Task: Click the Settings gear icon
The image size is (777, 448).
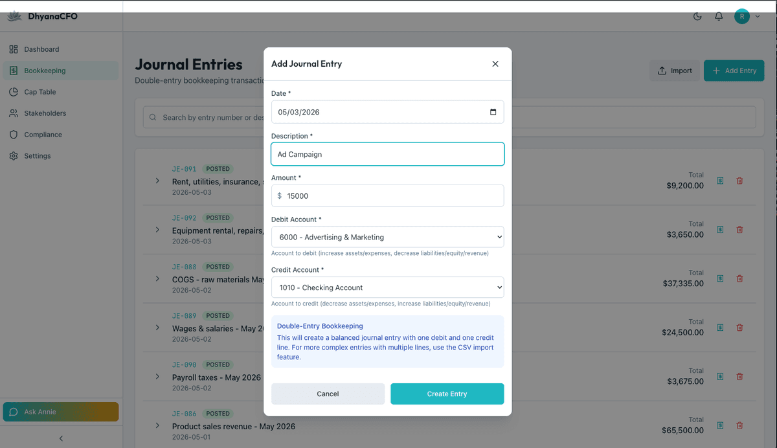Action: pos(14,156)
